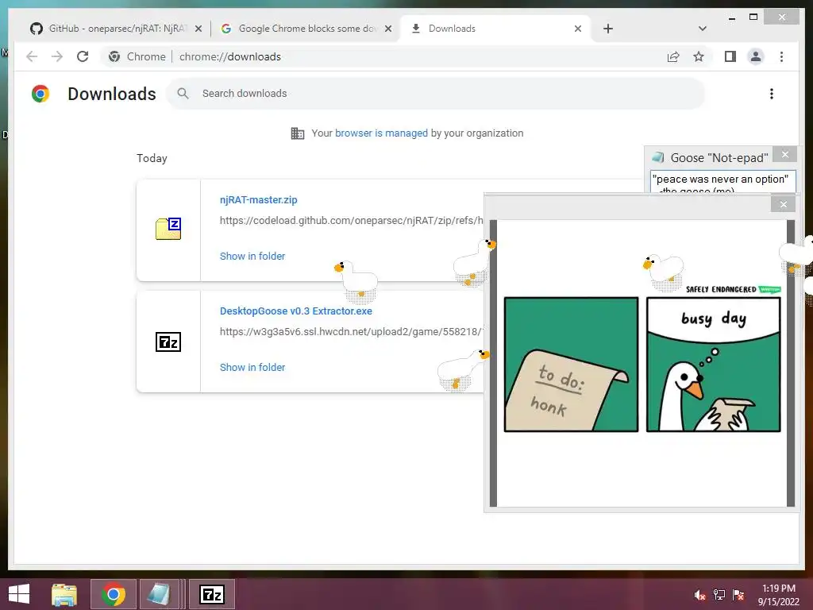Image resolution: width=813 pixels, height=610 pixels.
Task: Click the Chrome taskbar icon
Action: tap(113, 594)
